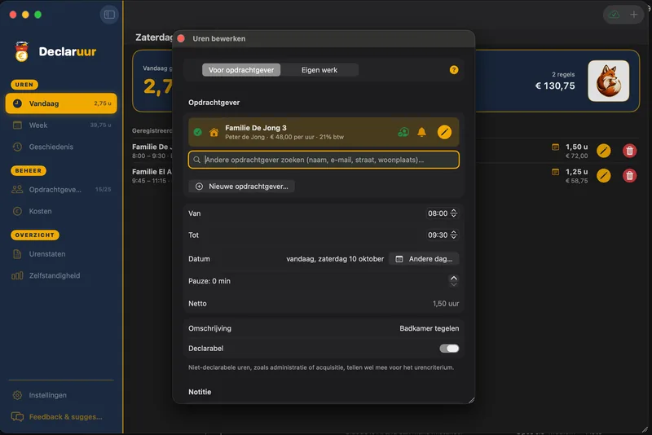Select the Familie De Jong 3 client card
The height and width of the screenshot is (435, 652).
coord(324,132)
